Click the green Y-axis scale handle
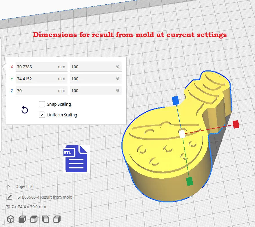The height and width of the screenshot is (227, 255). (x=190, y=181)
